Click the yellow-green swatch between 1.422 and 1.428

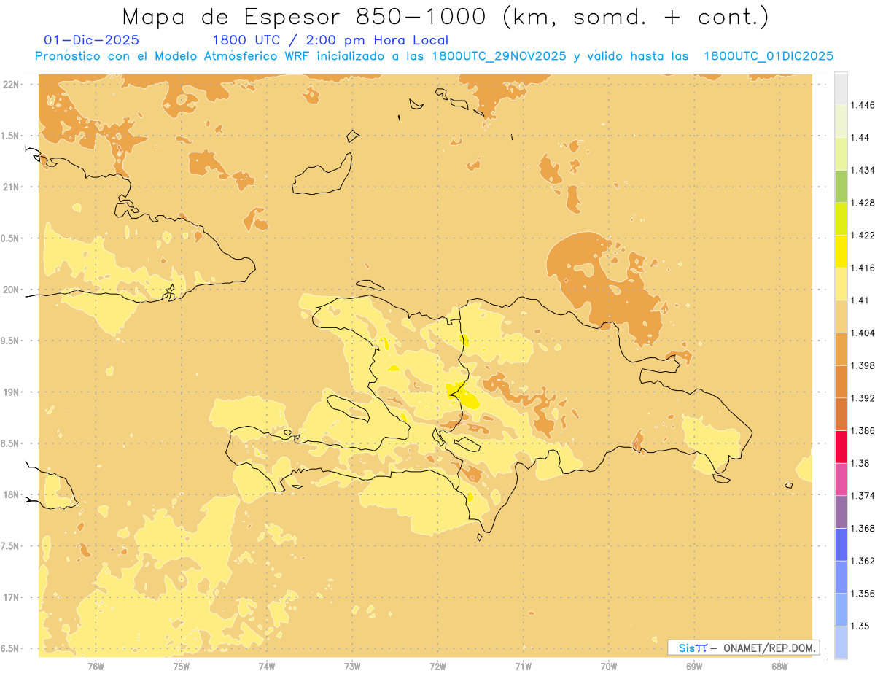tap(841, 219)
